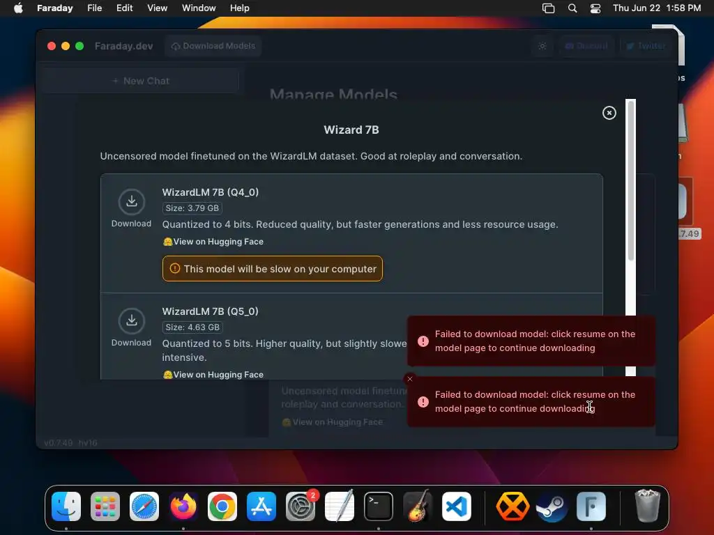Launch Google Chrome from the dock
Image resolution: width=714 pixels, height=535 pixels.
(222, 506)
